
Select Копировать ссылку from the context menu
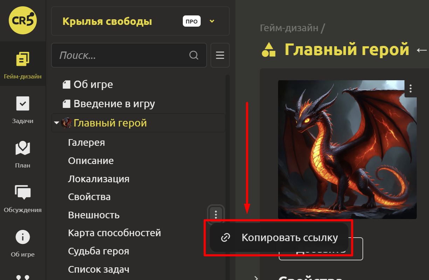[279, 238]
